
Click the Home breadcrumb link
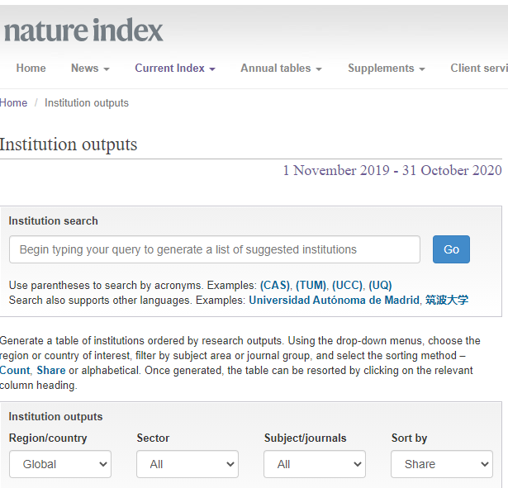point(14,103)
